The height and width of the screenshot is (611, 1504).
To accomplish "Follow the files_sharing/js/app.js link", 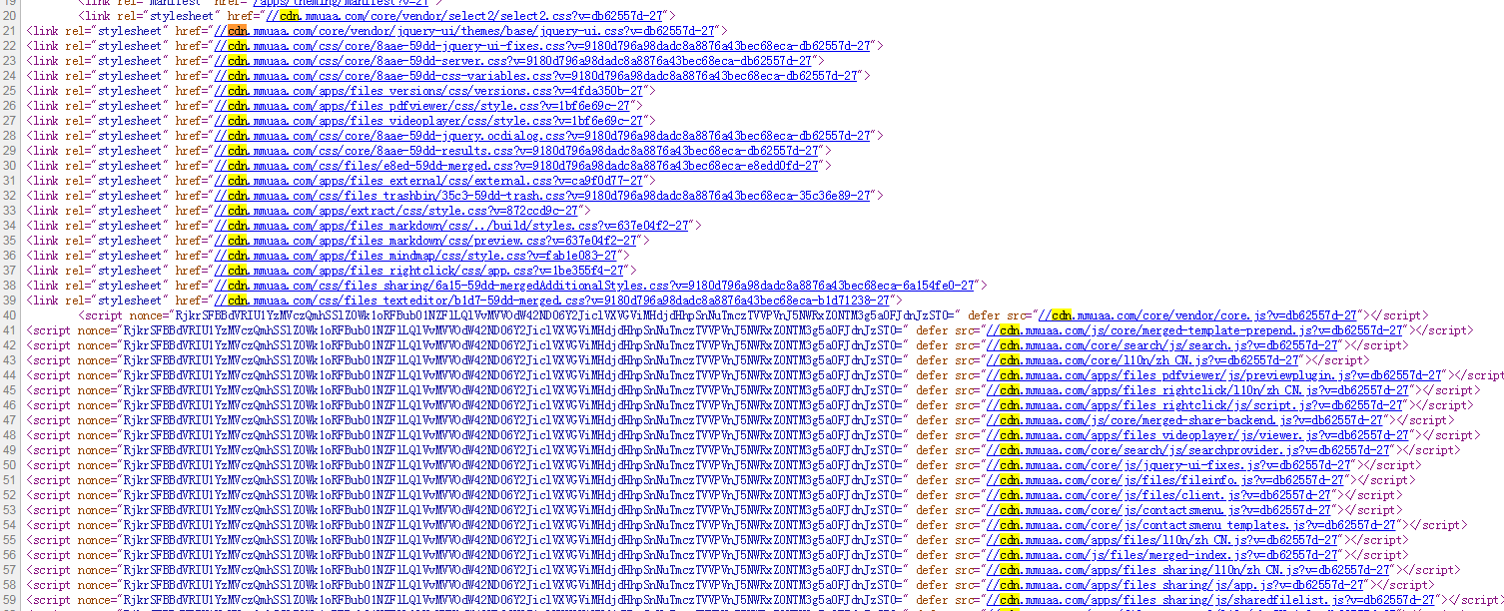I will point(1175,585).
